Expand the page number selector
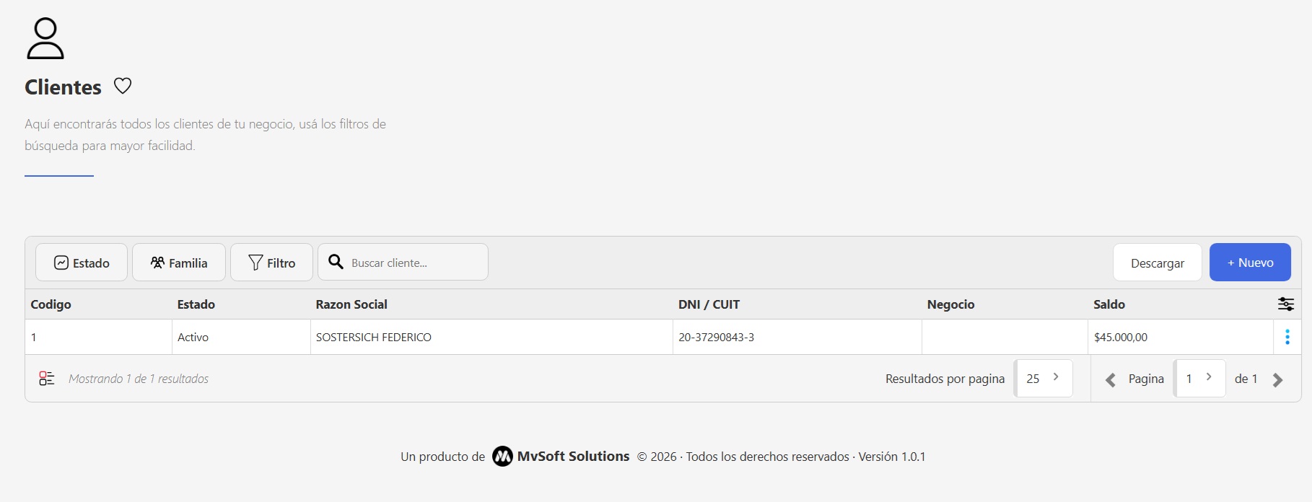This screenshot has width=1312, height=502. point(1199,378)
